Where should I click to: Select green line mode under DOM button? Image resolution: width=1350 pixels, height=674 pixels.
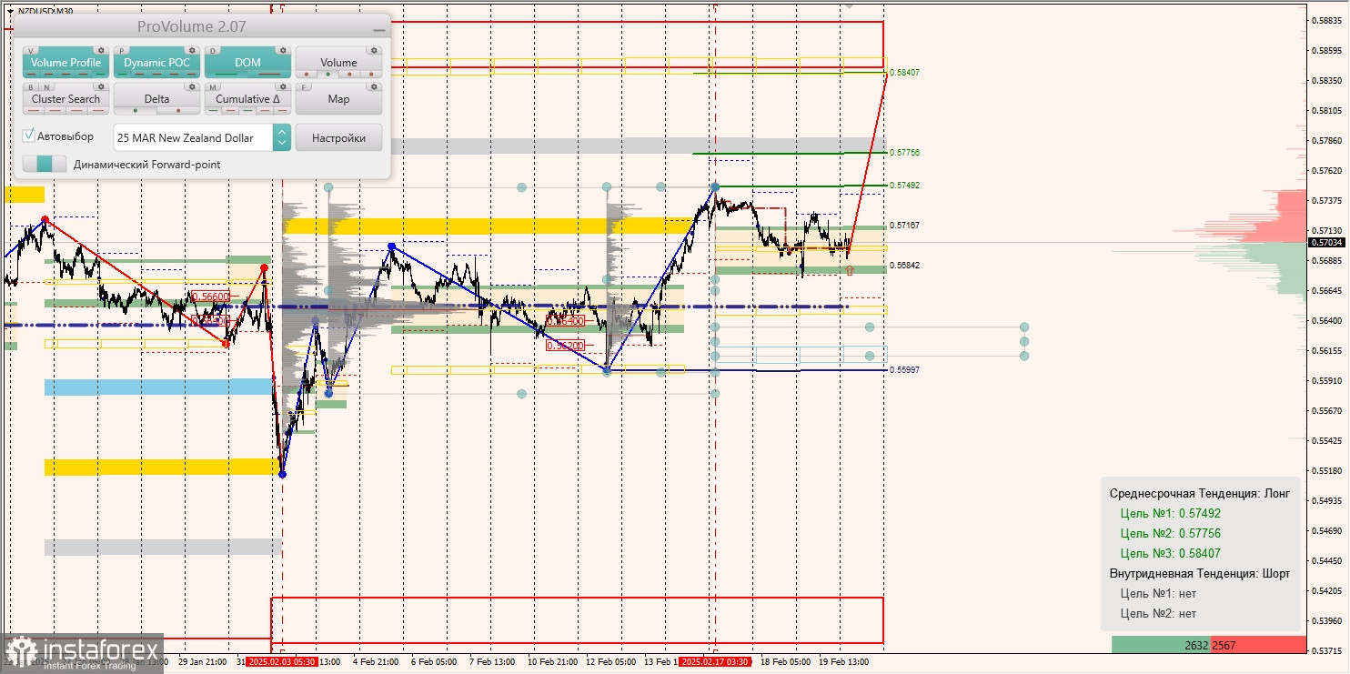226,74
